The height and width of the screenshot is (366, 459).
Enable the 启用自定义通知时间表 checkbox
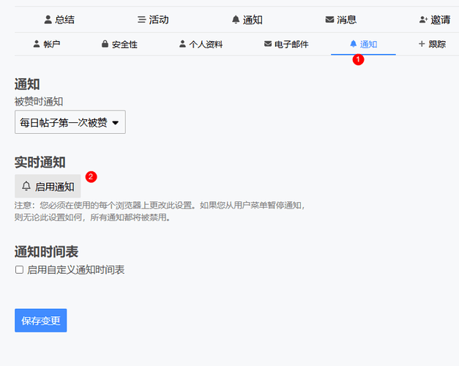[x=20, y=270]
